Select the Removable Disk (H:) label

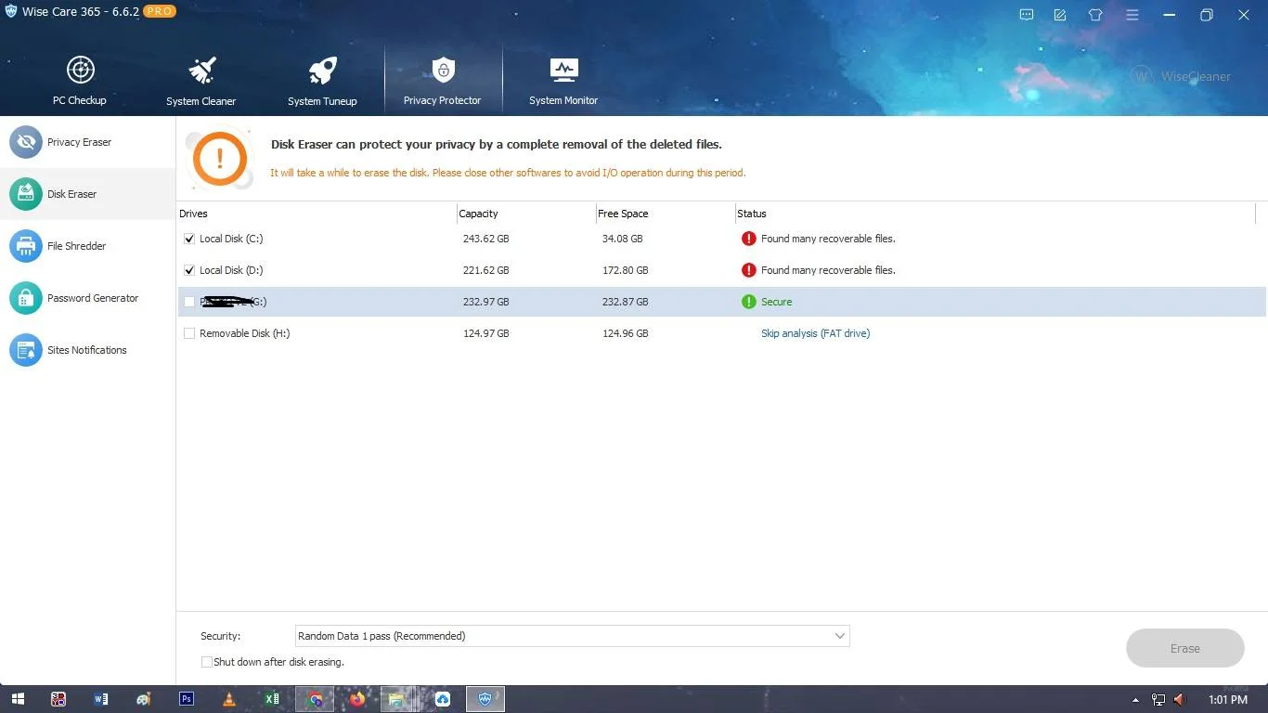(245, 333)
